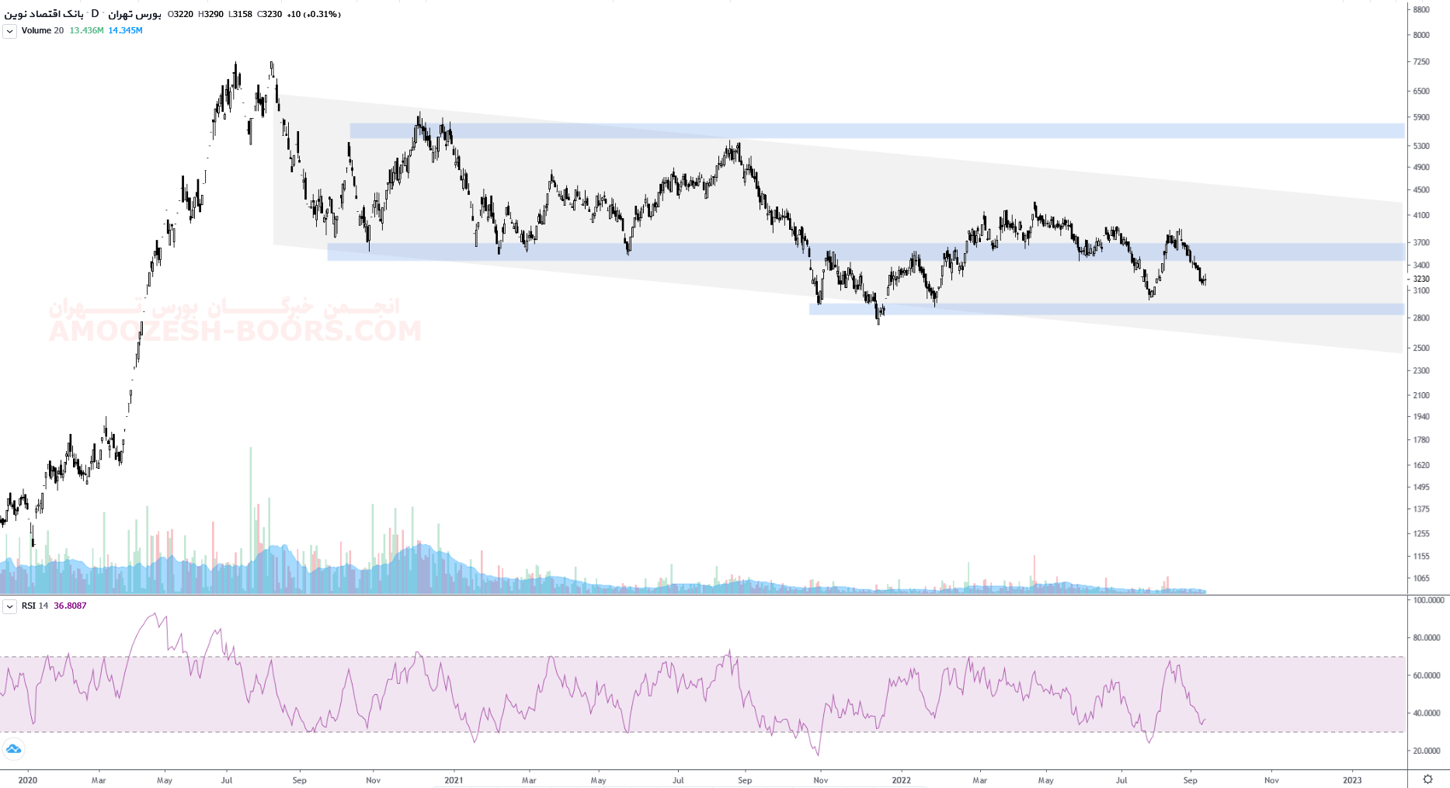Click the TradingView cloud logo icon
The width and height of the screenshot is (1450, 788).
point(13,749)
